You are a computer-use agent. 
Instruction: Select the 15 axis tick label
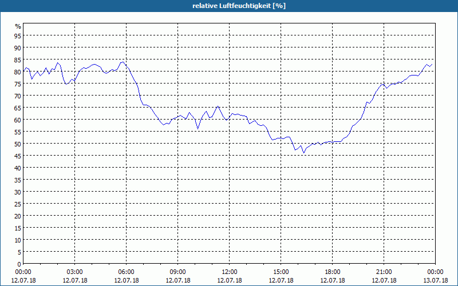(x=18, y=228)
